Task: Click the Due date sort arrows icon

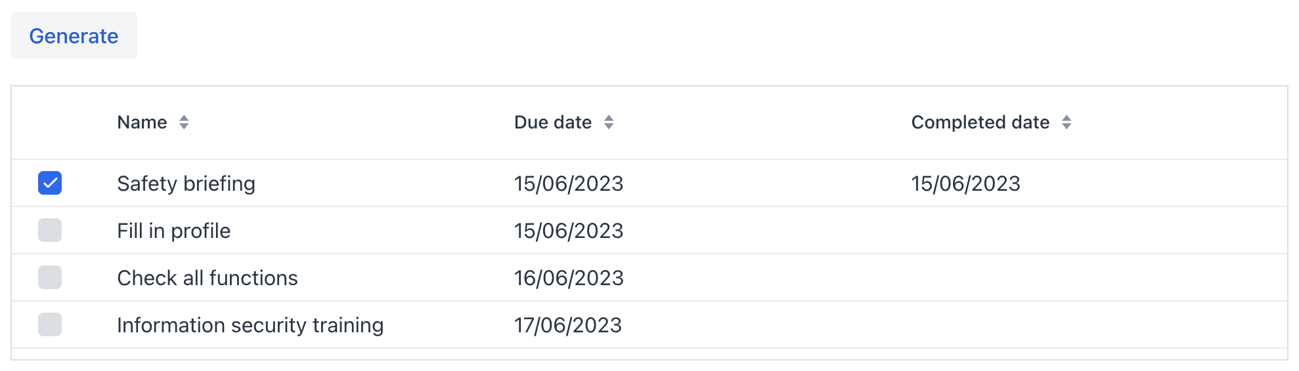Action: pos(609,123)
